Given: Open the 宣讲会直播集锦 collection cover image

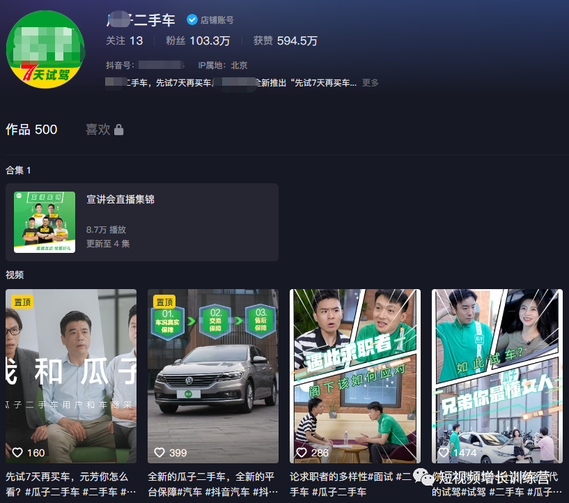Looking at the screenshot, I should click(45, 222).
